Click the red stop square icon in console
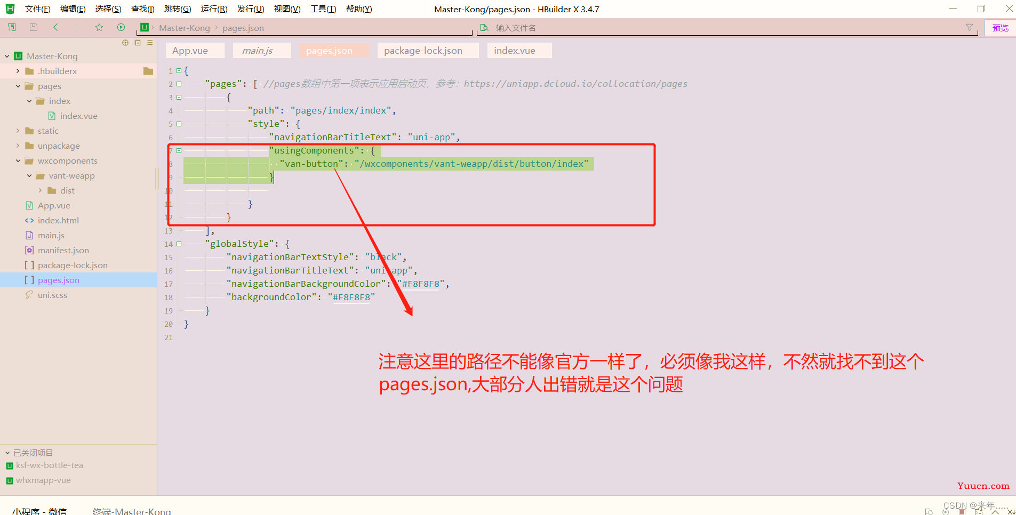This screenshot has width=1016, height=515. pyautogui.click(x=962, y=512)
